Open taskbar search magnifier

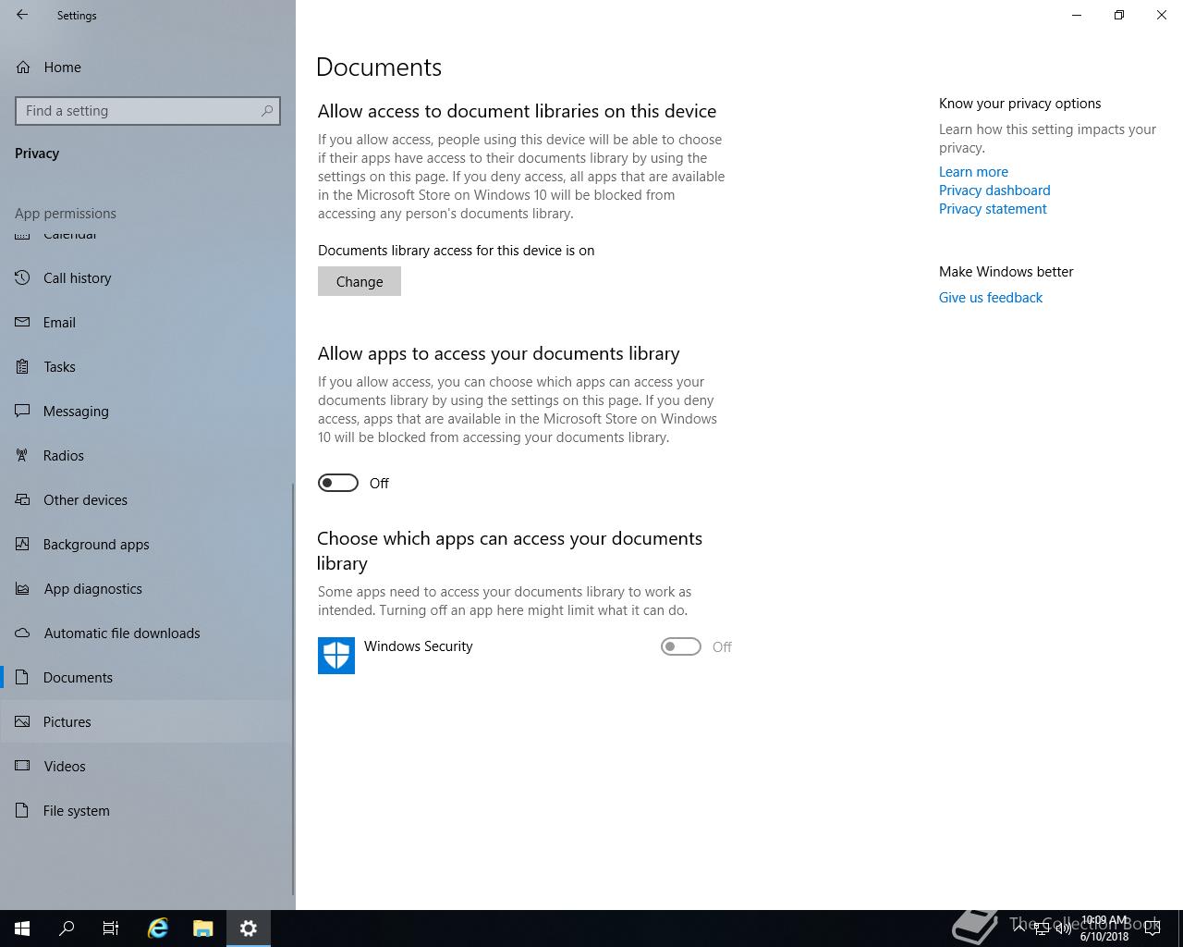click(67, 929)
